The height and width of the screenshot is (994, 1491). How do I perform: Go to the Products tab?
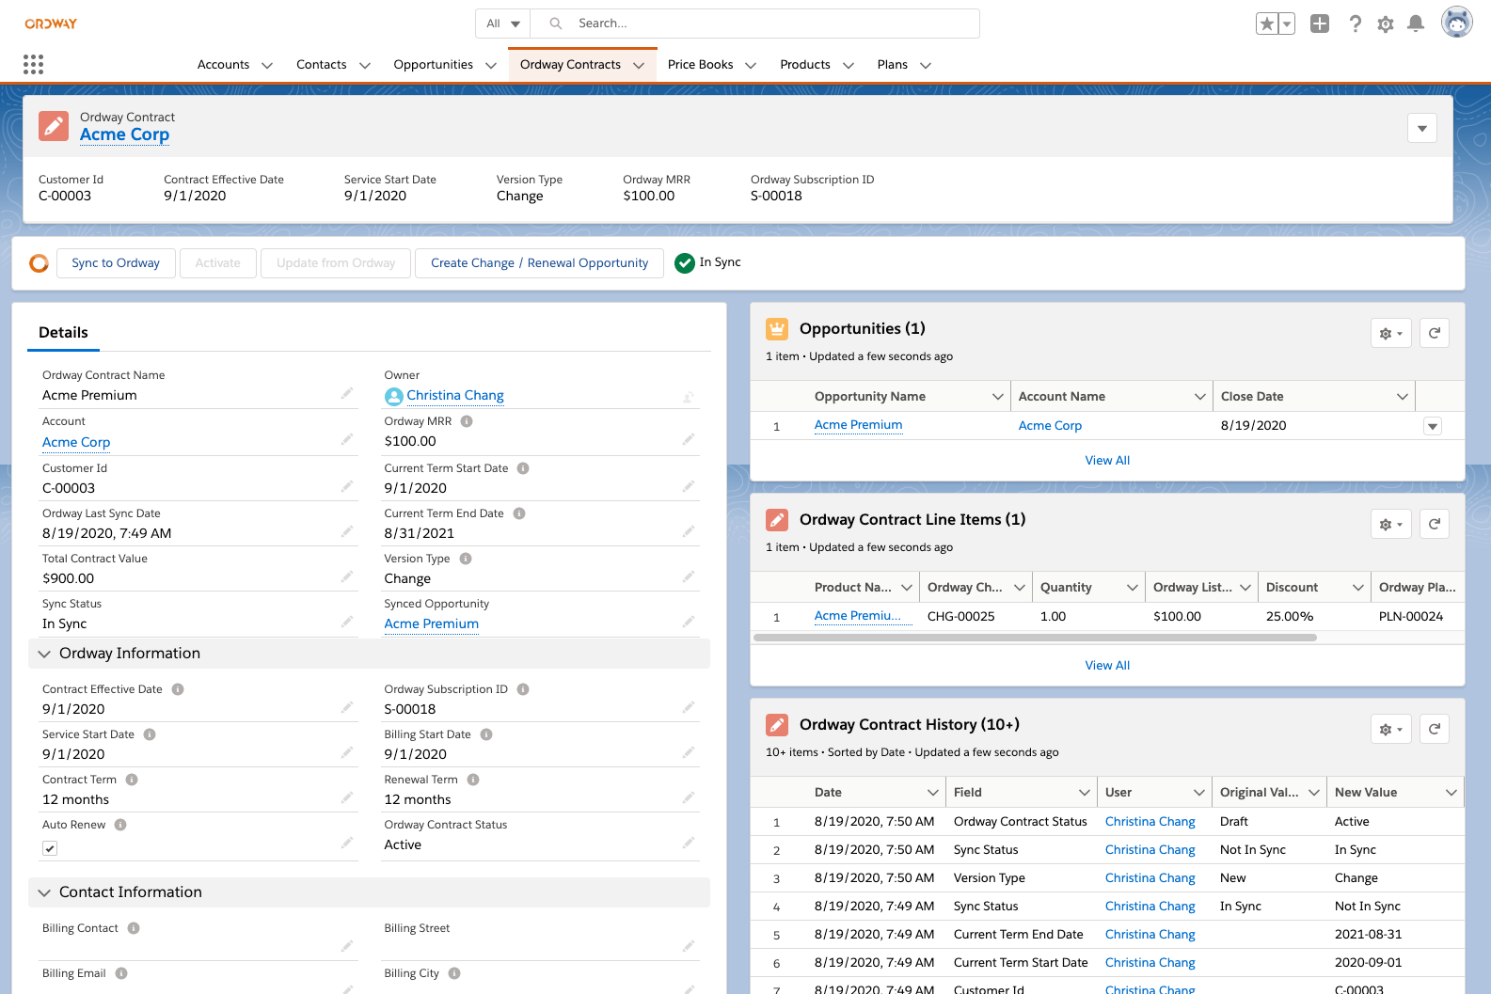[x=805, y=65]
